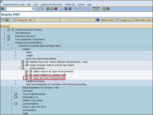Image resolution: width=153 pixels, height=115 pixels.
Task: Click the green Enter checkmark icon
Action: point(2,9)
